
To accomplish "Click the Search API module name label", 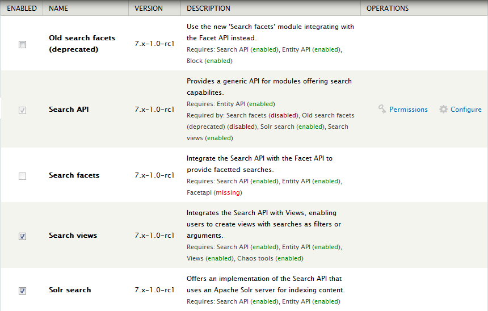I will pyautogui.click(x=69, y=110).
